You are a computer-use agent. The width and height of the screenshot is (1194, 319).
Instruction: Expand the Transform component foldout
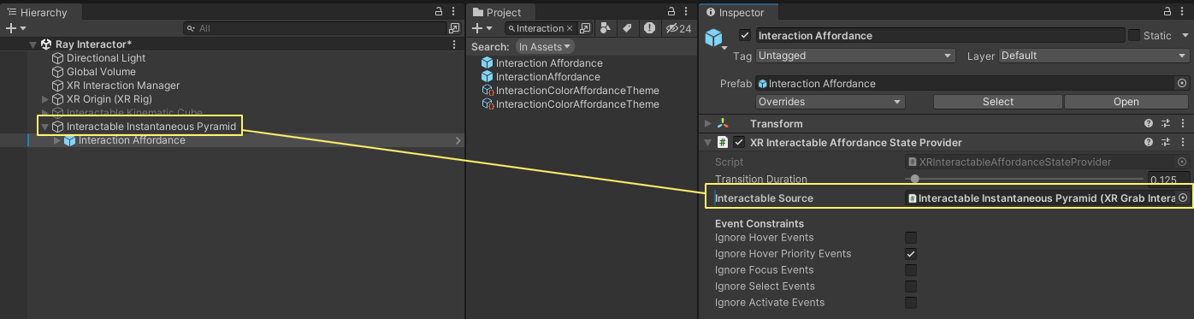click(x=707, y=124)
